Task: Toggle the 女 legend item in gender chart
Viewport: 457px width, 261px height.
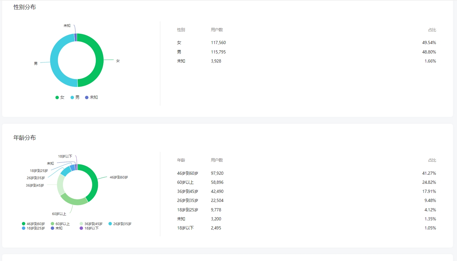Action: click(x=60, y=98)
